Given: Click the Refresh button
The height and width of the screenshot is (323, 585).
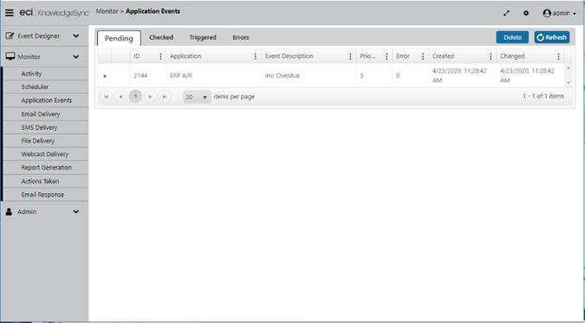Looking at the screenshot, I should tap(552, 37).
